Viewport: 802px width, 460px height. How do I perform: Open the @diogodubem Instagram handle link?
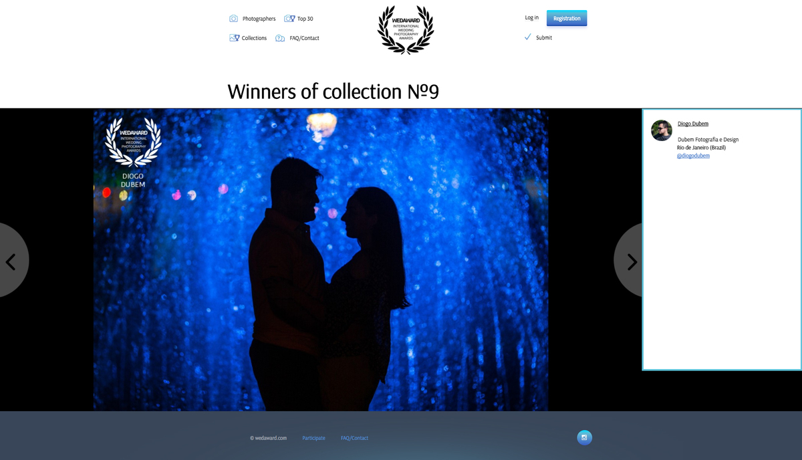693,156
